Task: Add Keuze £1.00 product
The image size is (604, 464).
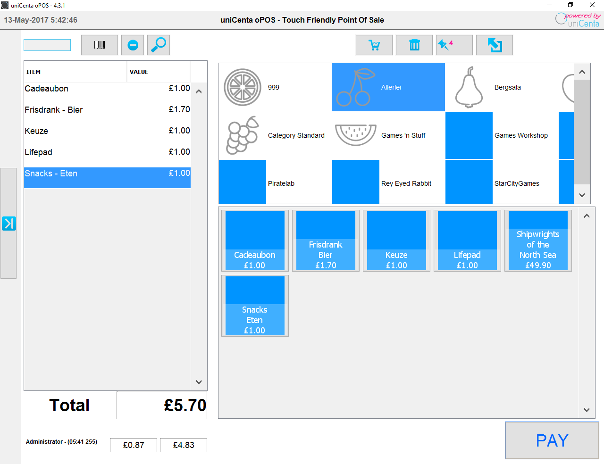Action: pyautogui.click(x=396, y=241)
